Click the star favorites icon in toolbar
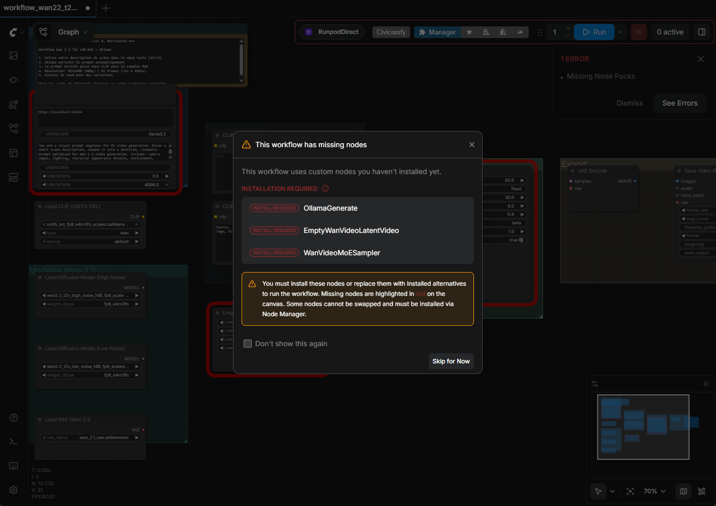Screen dimensions: 716x506 click(x=469, y=32)
